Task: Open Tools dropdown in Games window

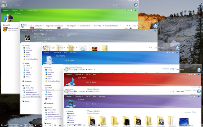Action: pyautogui.click(x=22, y=10)
